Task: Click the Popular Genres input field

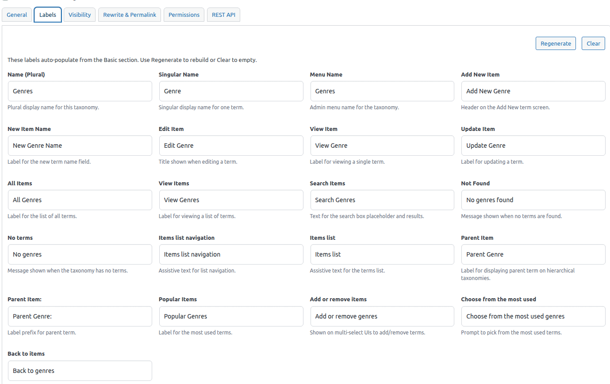Action: coord(231,316)
